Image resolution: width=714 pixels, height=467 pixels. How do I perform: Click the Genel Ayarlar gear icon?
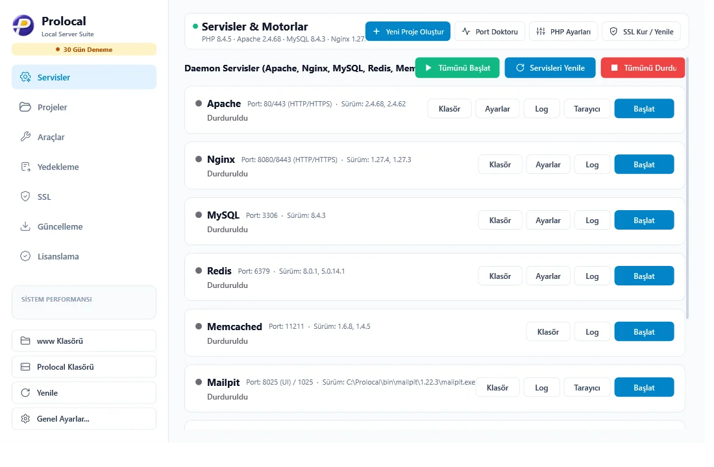25,419
